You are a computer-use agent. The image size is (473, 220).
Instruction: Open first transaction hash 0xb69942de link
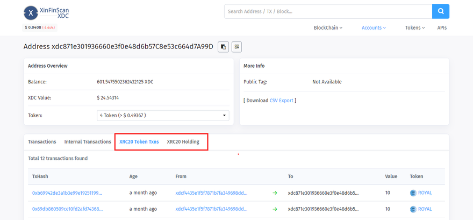coord(67,193)
